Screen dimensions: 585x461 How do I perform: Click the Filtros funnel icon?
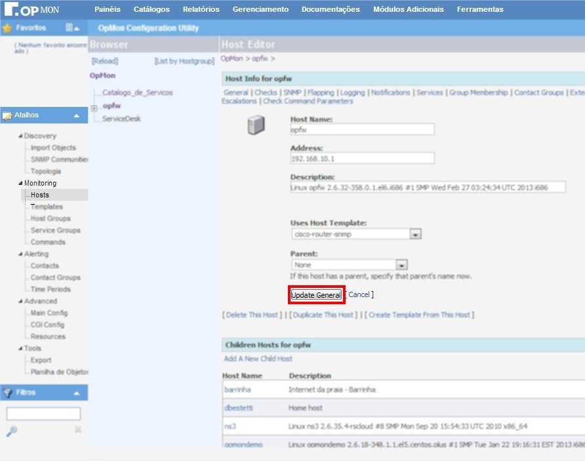coord(7,393)
